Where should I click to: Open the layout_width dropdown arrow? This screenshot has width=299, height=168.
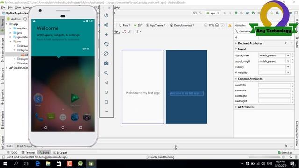click(288, 56)
